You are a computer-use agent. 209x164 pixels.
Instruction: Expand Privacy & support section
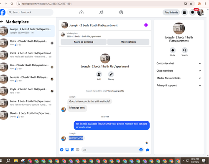coord(179,86)
